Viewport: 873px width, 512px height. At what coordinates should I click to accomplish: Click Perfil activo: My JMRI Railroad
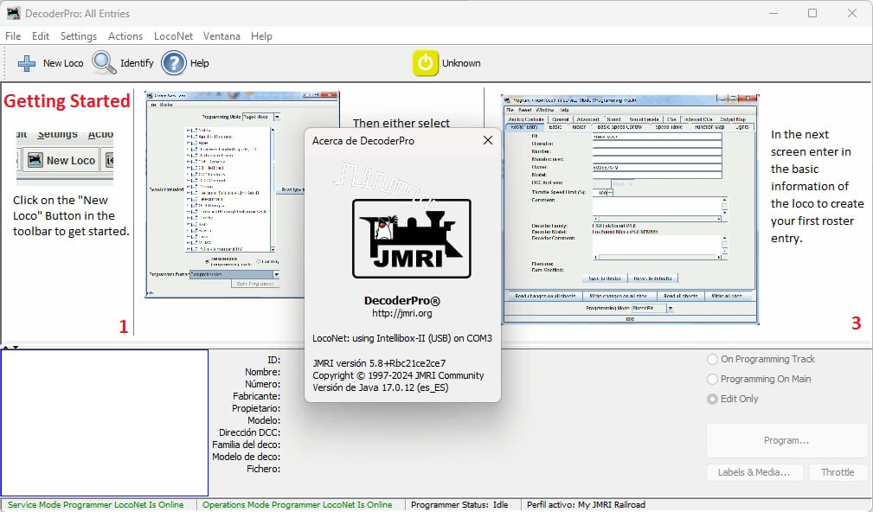click(x=586, y=505)
